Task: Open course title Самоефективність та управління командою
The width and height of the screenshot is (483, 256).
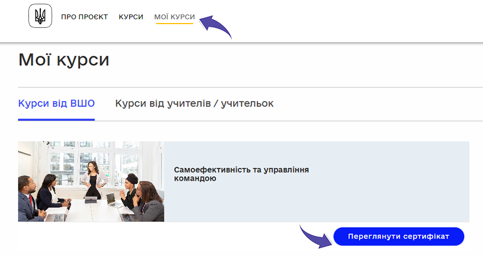Action: pos(241,174)
